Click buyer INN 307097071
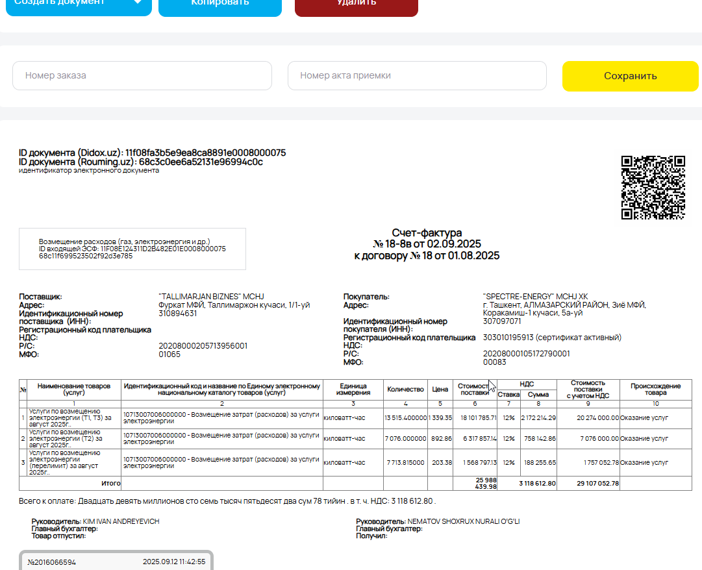Screen dimensions: 702x570 [502, 321]
